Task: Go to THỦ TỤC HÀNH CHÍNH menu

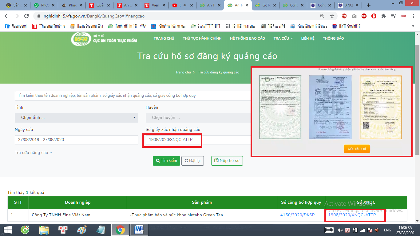Action: click(x=202, y=38)
